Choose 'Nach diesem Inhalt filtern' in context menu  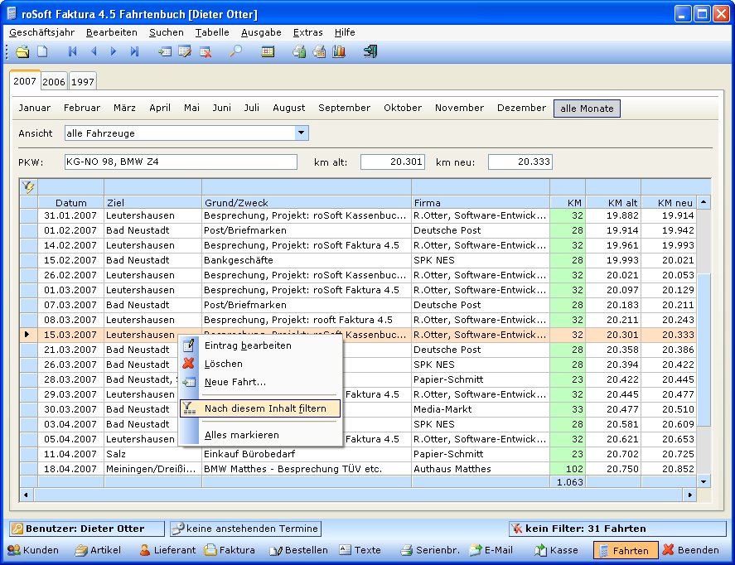tap(259, 408)
